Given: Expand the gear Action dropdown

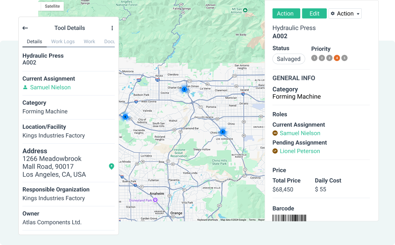Looking at the screenshot, I should point(345,14).
